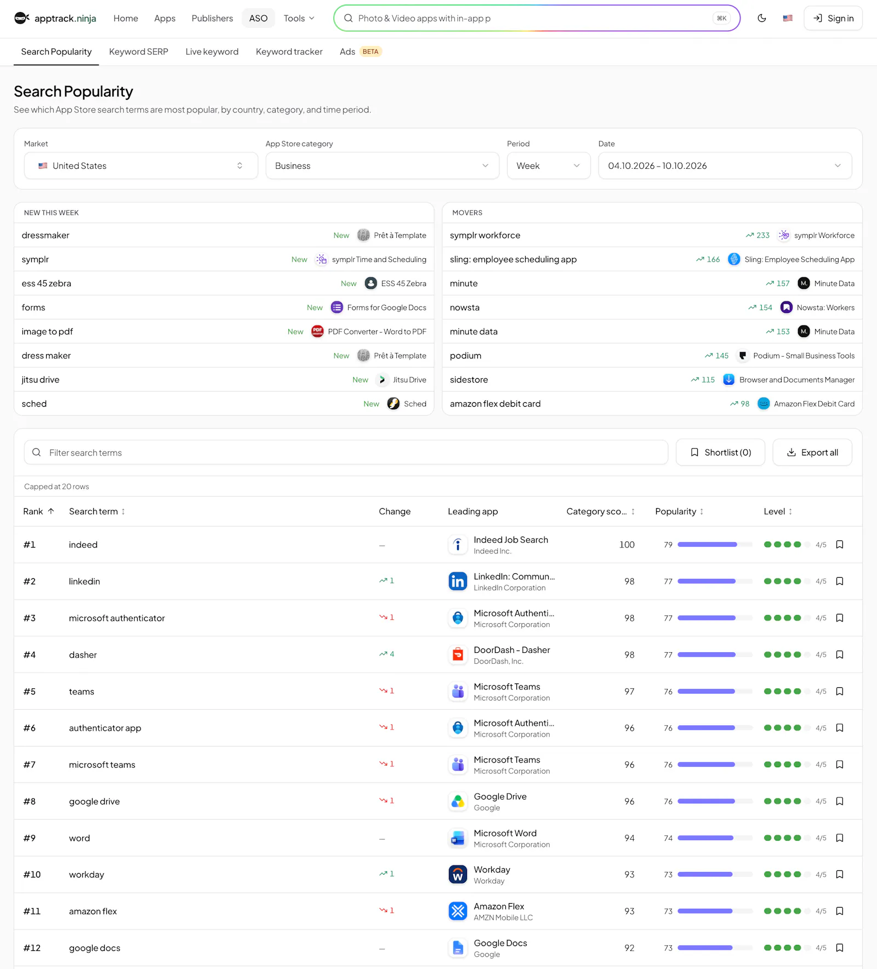
Task: Open the Google Docs app icon
Action: pos(458,948)
